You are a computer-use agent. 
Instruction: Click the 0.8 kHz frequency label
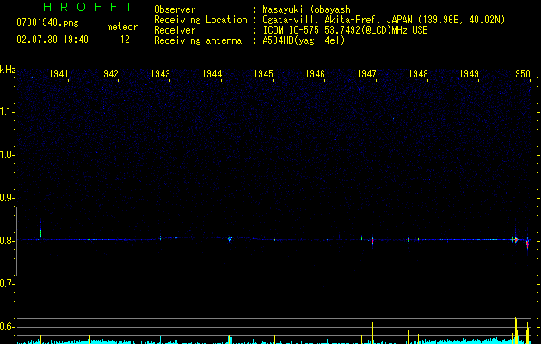(x=7, y=241)
